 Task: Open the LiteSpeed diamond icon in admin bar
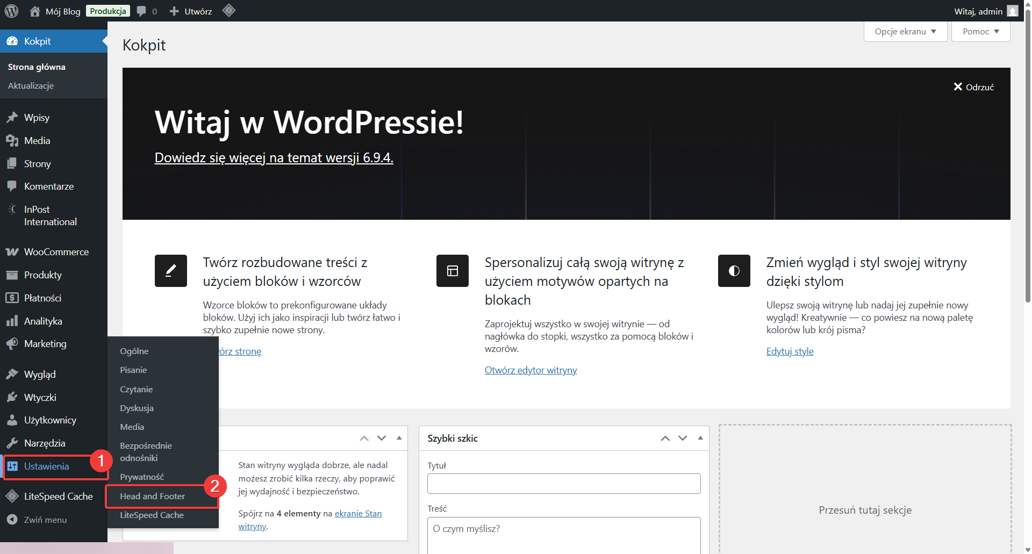[x=229, y=11]
